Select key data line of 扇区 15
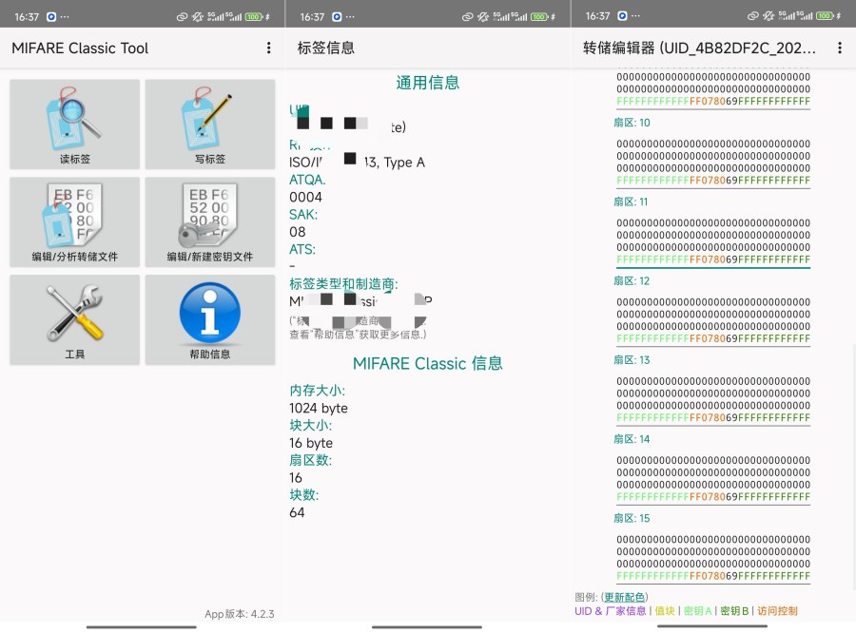The height and width of the screenshot is (633, 856). click(x=712, y=576)
